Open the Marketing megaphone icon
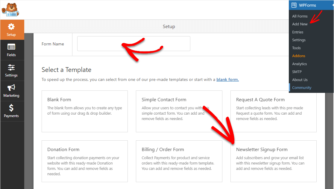Image resolution: width=334 pixels, height=189 pixels. 11,87
